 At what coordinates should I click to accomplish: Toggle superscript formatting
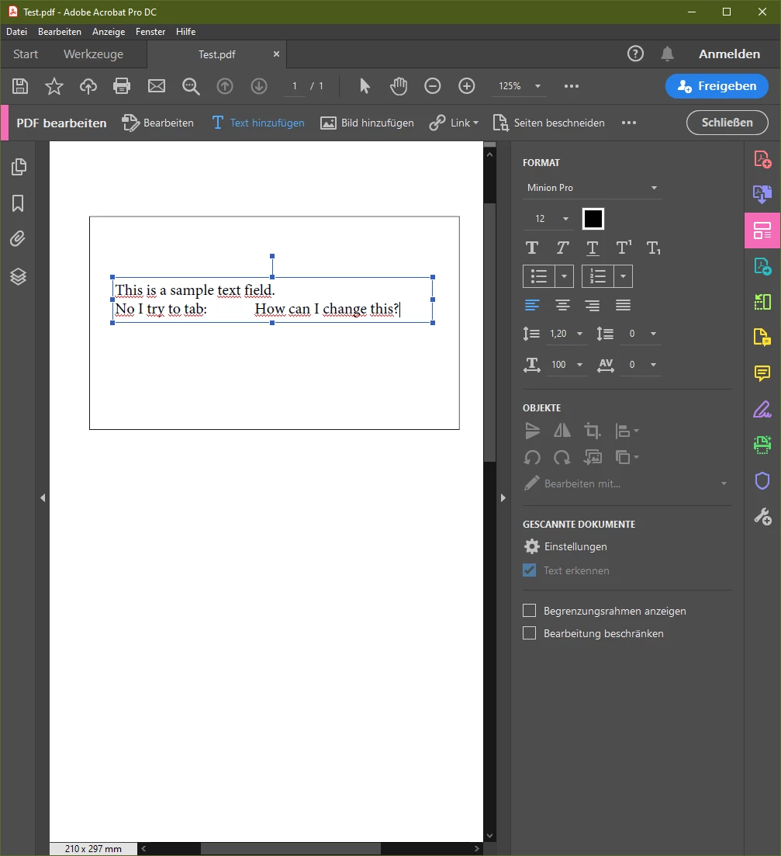[624, 248]
